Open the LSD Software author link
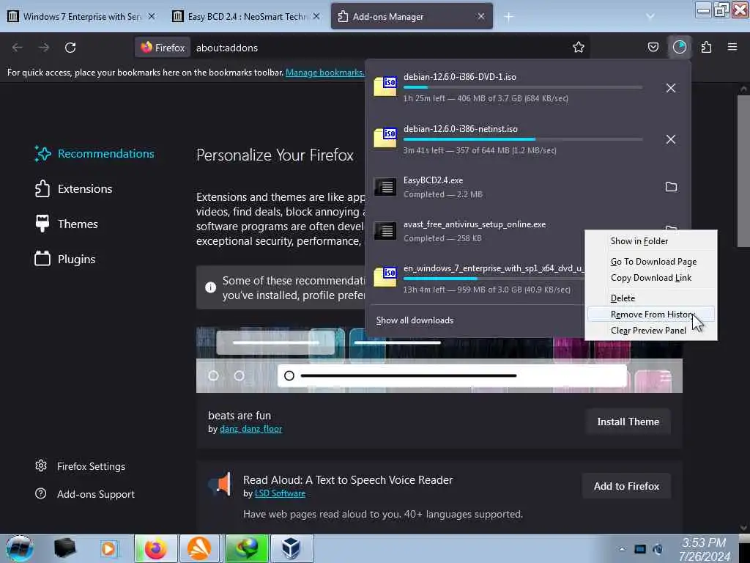The image size is (750, 563). point(280,493)
